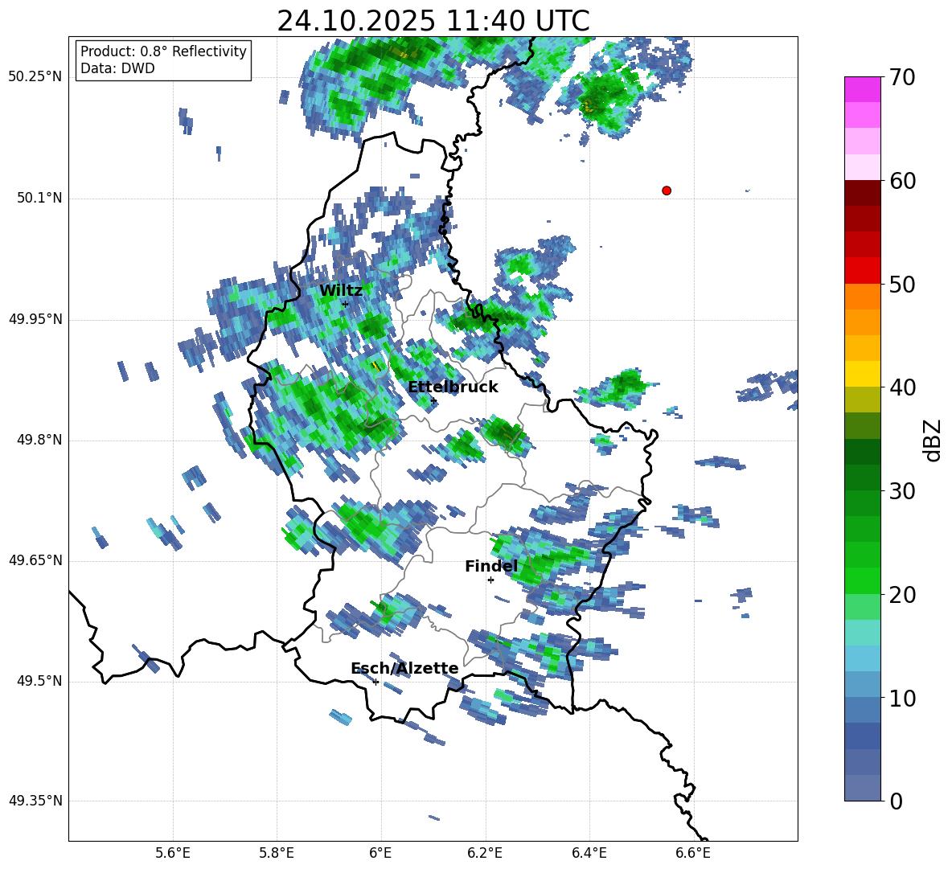The height and width of the screenshot is (869, 952).
Task: Click the bright green colorbar segment at 20
Action: pos(862,580)
